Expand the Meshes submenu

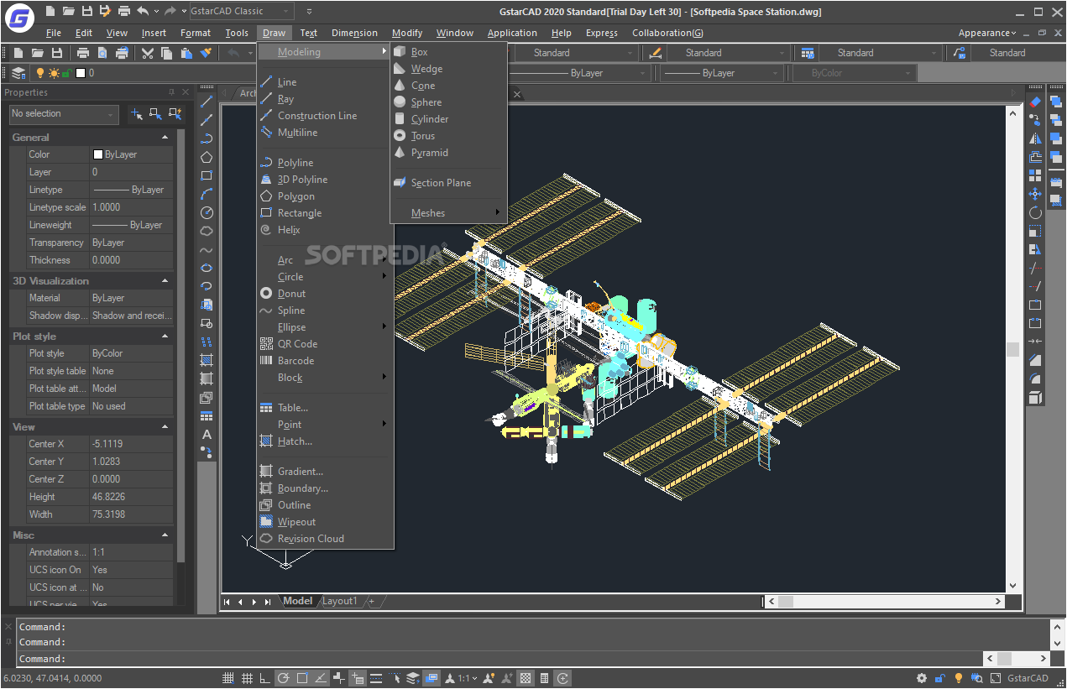point(448,213)
